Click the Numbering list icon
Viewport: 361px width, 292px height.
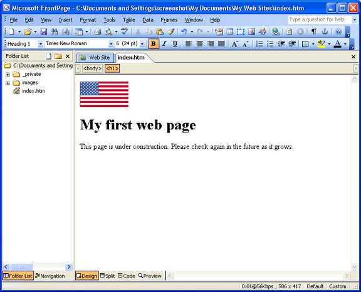coord(259,43)
